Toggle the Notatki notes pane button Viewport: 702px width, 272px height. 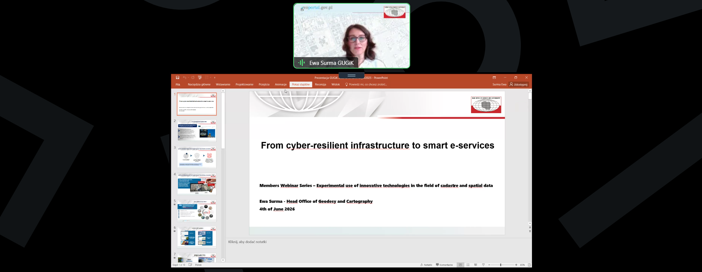click(426, 265)
